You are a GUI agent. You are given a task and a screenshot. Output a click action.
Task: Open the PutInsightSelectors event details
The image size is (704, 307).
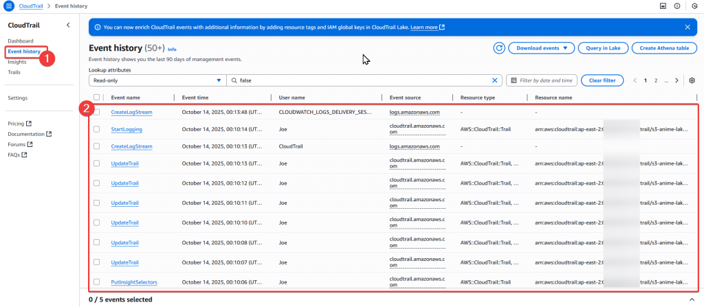(134, 282)
